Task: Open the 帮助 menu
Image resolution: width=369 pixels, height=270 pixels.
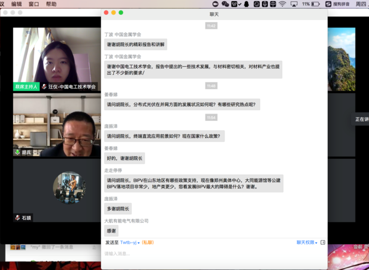Action: point(51,4)
